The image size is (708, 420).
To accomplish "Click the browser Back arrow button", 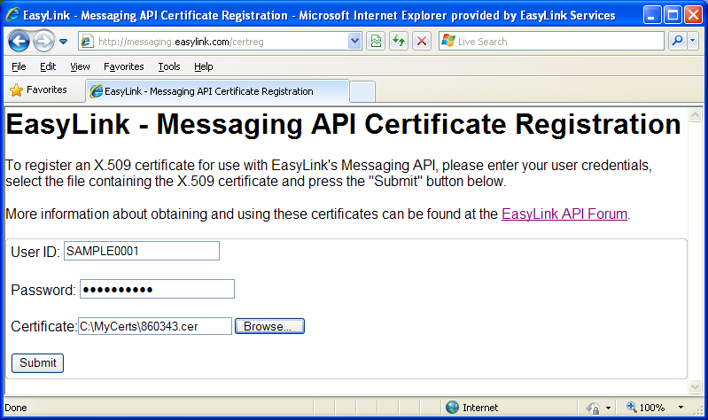I will tap(19, 41).
